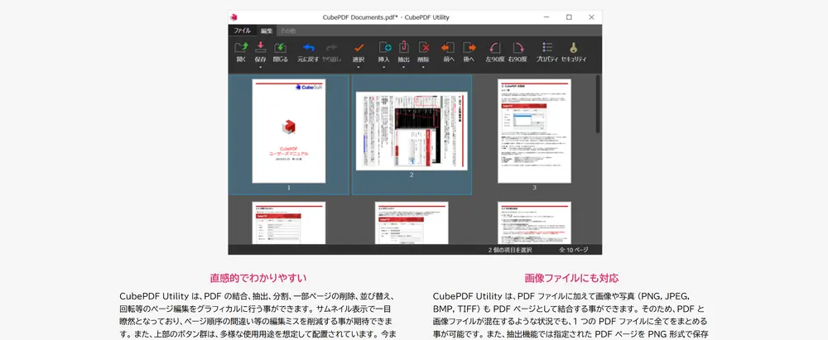Click the 選択 (Select) checkmark icon
This screenshot has height=340, width=828.
click(x=359, y=47)
